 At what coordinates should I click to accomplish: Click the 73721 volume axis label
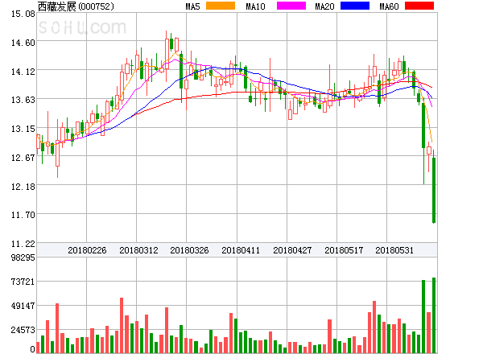coord(23,282)
